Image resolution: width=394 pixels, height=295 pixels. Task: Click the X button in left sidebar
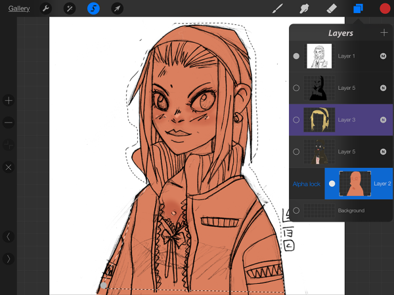tap(9, 167)
